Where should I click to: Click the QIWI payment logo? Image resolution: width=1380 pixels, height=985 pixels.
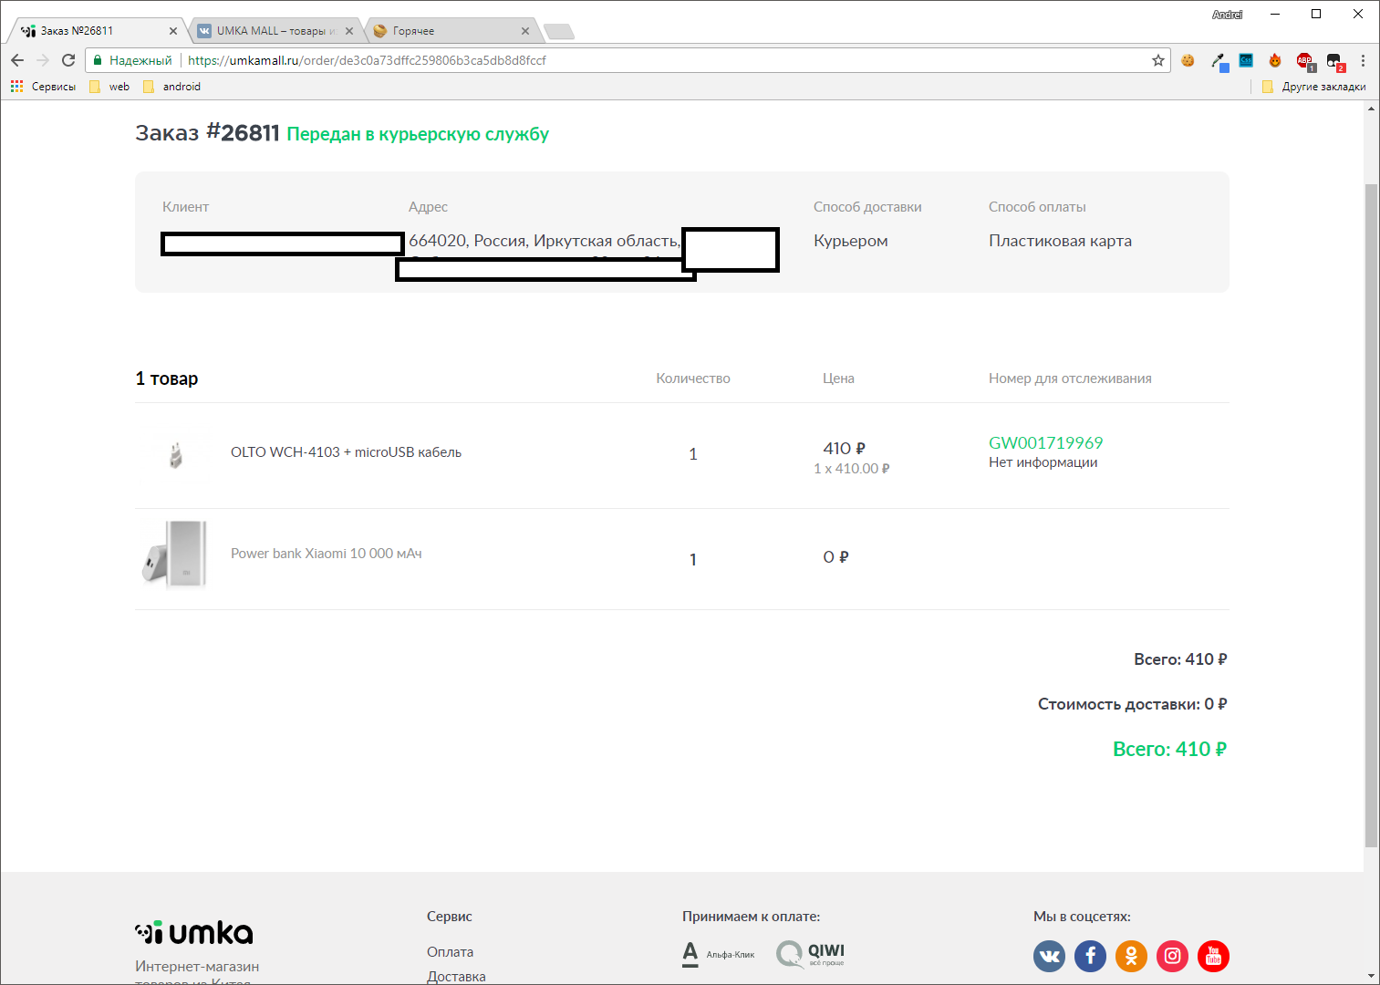coord(811,954)
